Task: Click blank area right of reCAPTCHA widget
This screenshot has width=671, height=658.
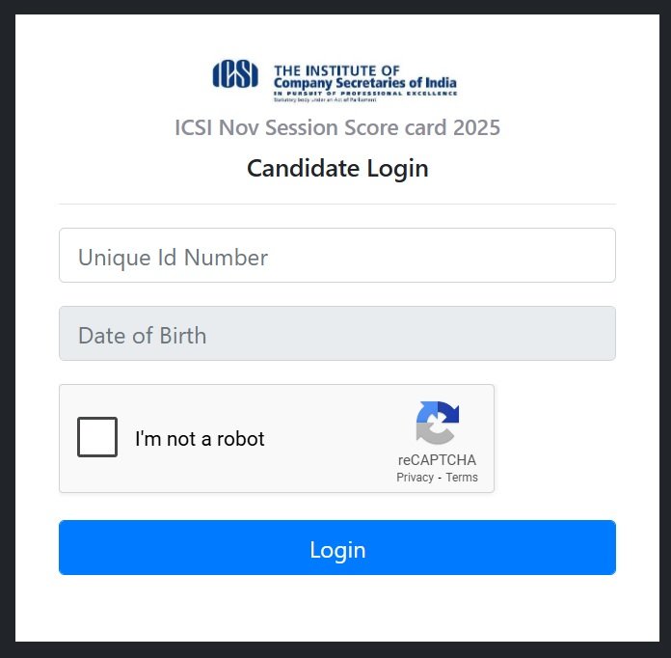Action: (555, 439)
